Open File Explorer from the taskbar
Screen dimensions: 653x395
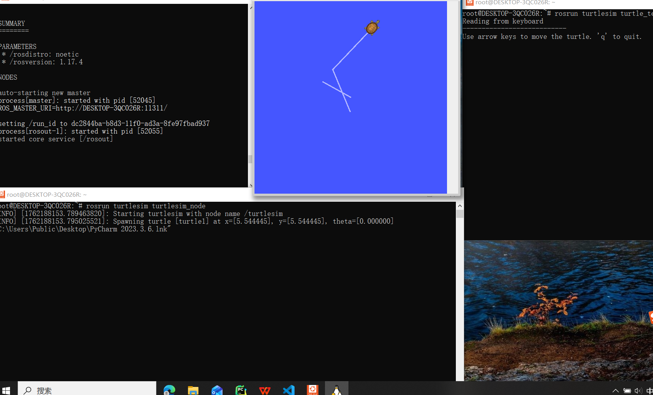tap(193, 390)
